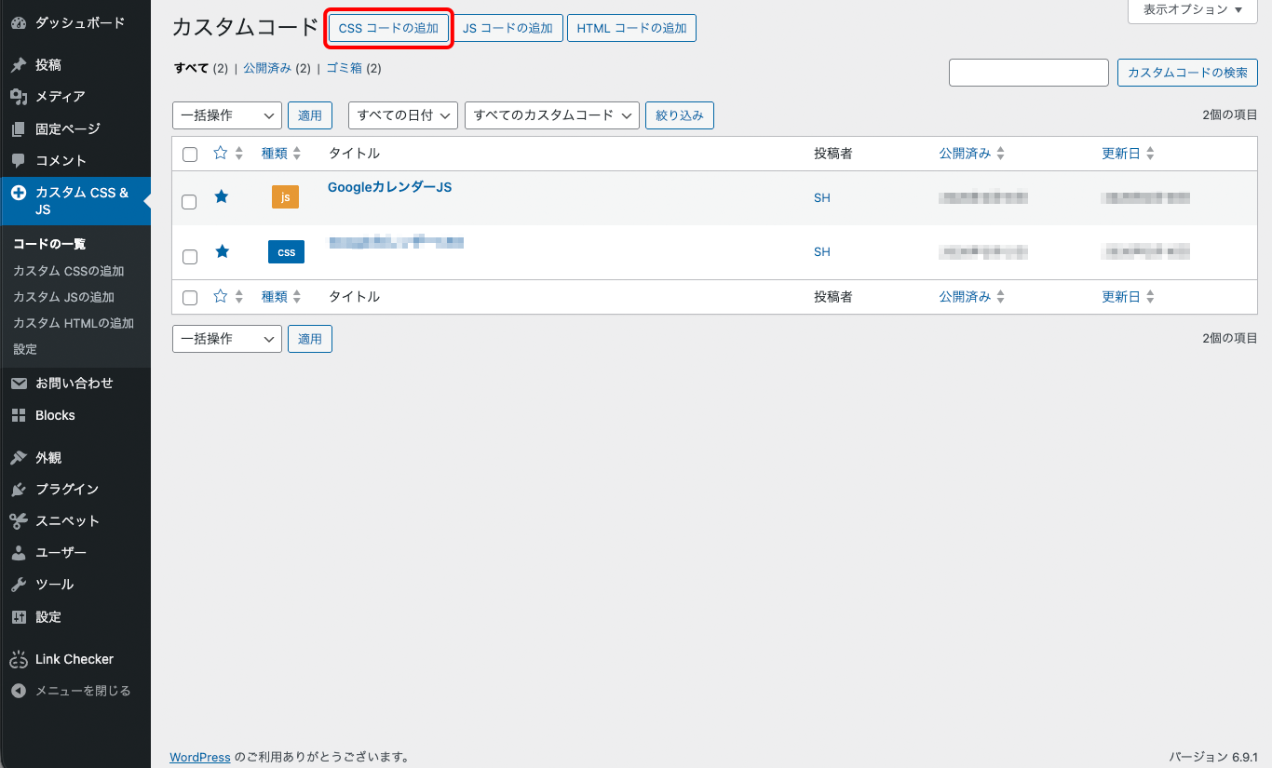Image resolution: width=1272 pixels, height=768 pixels.
Task: Focus the custom code search field
Action: (x=1028, y=73)
